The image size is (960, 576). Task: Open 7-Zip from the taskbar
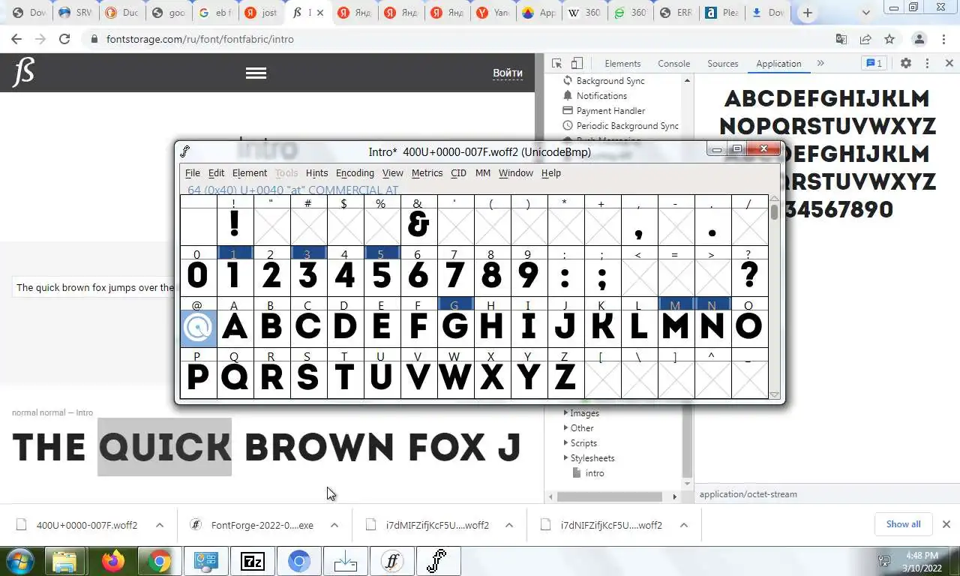click(x=253, y=561)
